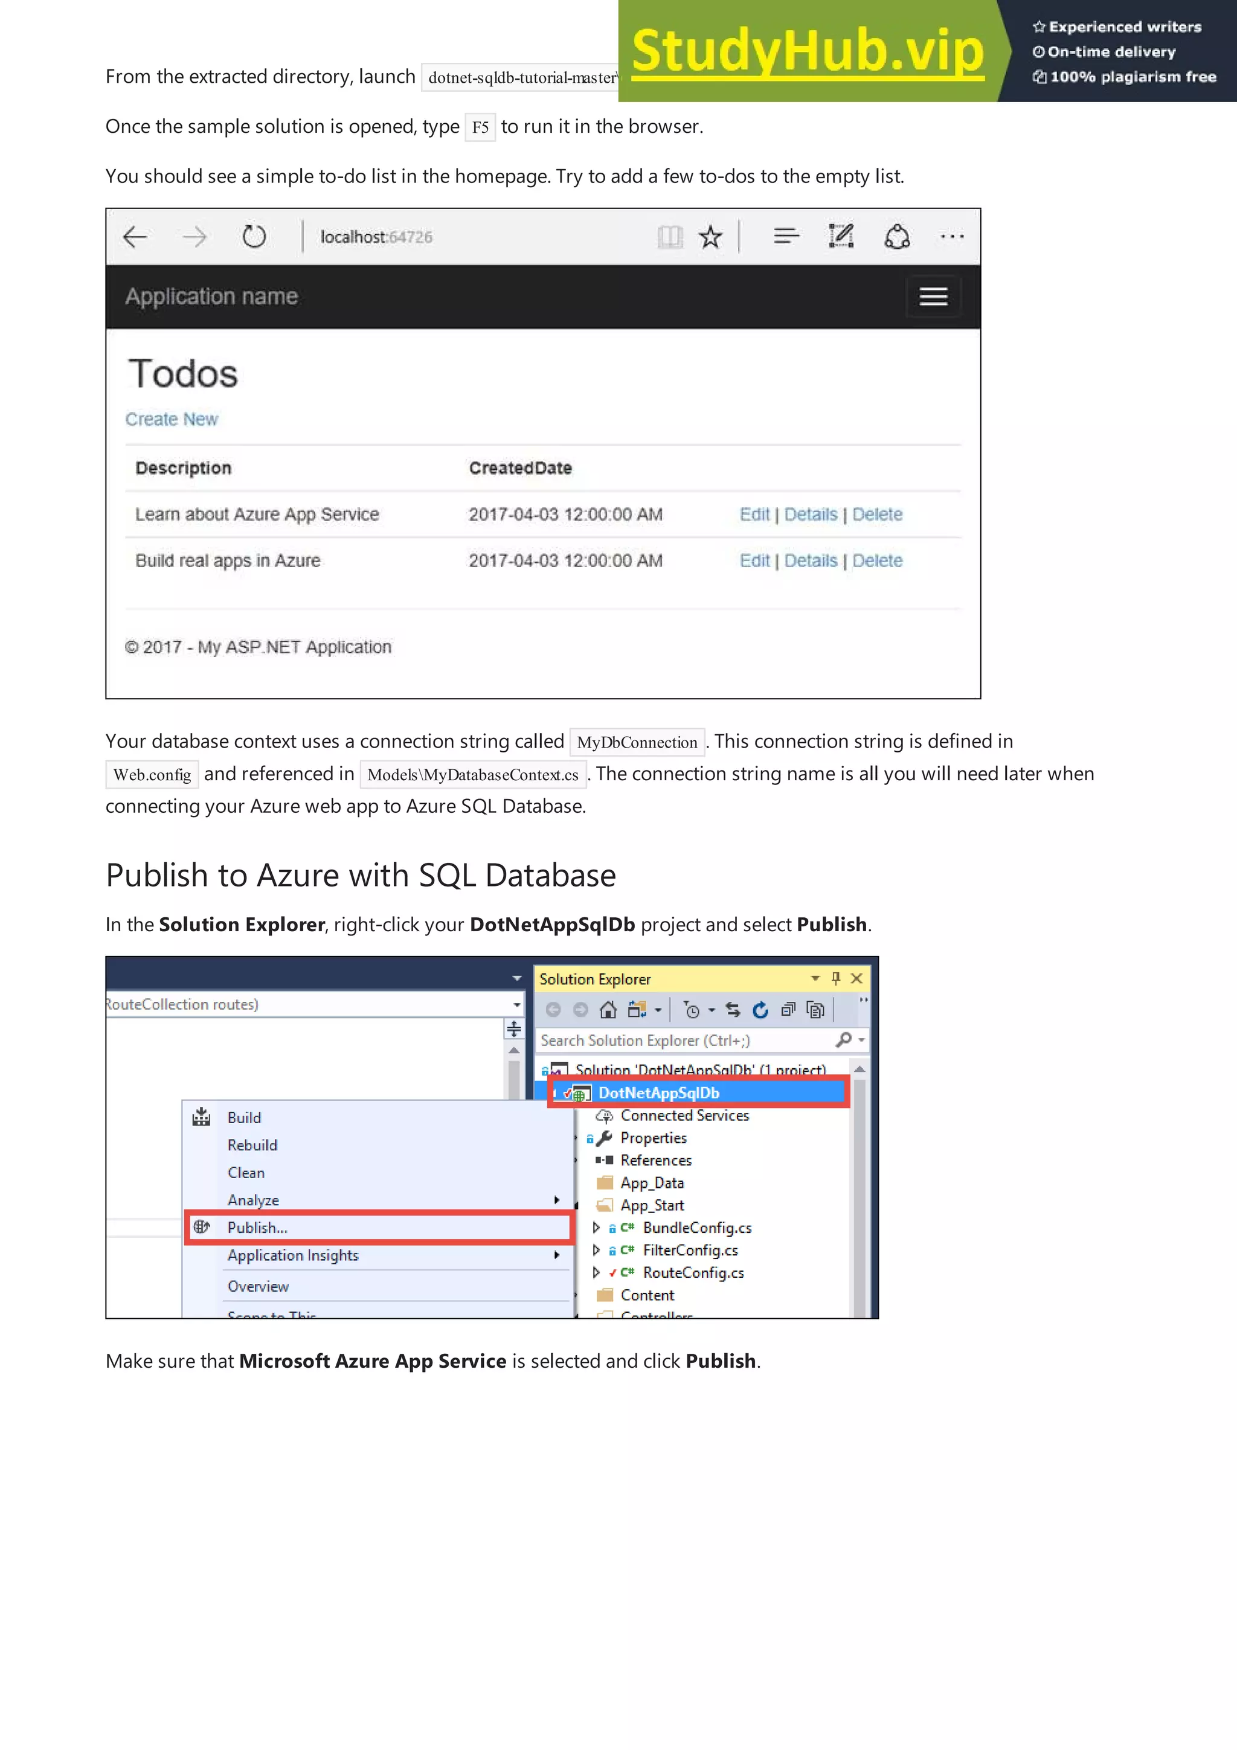Click the Solution Explorer scroll up arrow
The width and height of the screenshot is (1237, 1750).
pos(859,1069)
